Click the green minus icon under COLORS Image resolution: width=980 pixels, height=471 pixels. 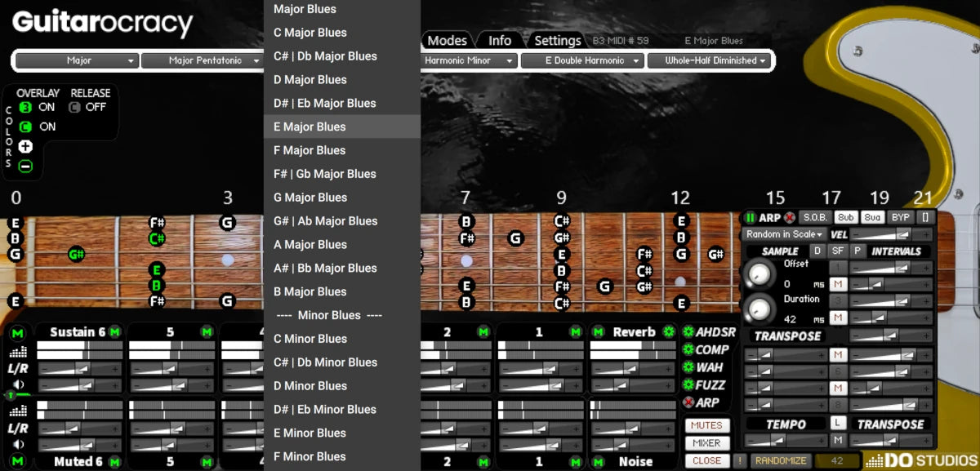[x=25, y=166]
